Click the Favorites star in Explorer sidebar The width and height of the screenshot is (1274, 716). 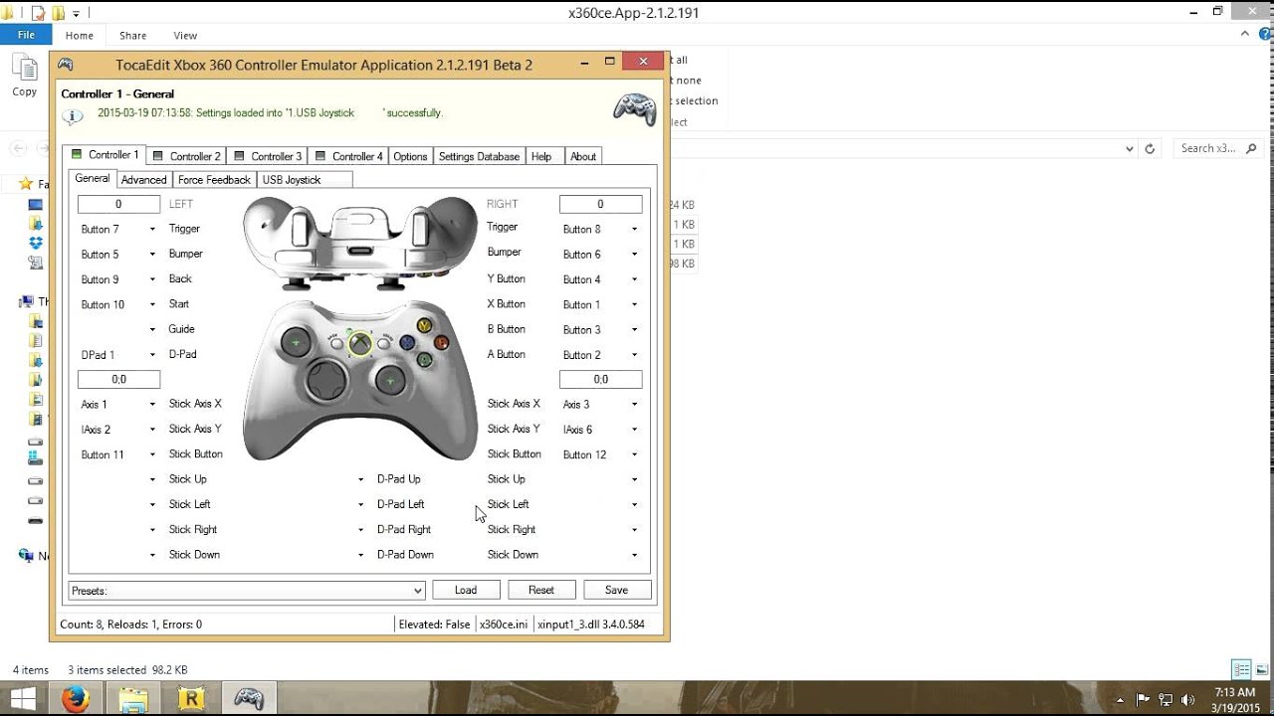click(x=26, y=184)
